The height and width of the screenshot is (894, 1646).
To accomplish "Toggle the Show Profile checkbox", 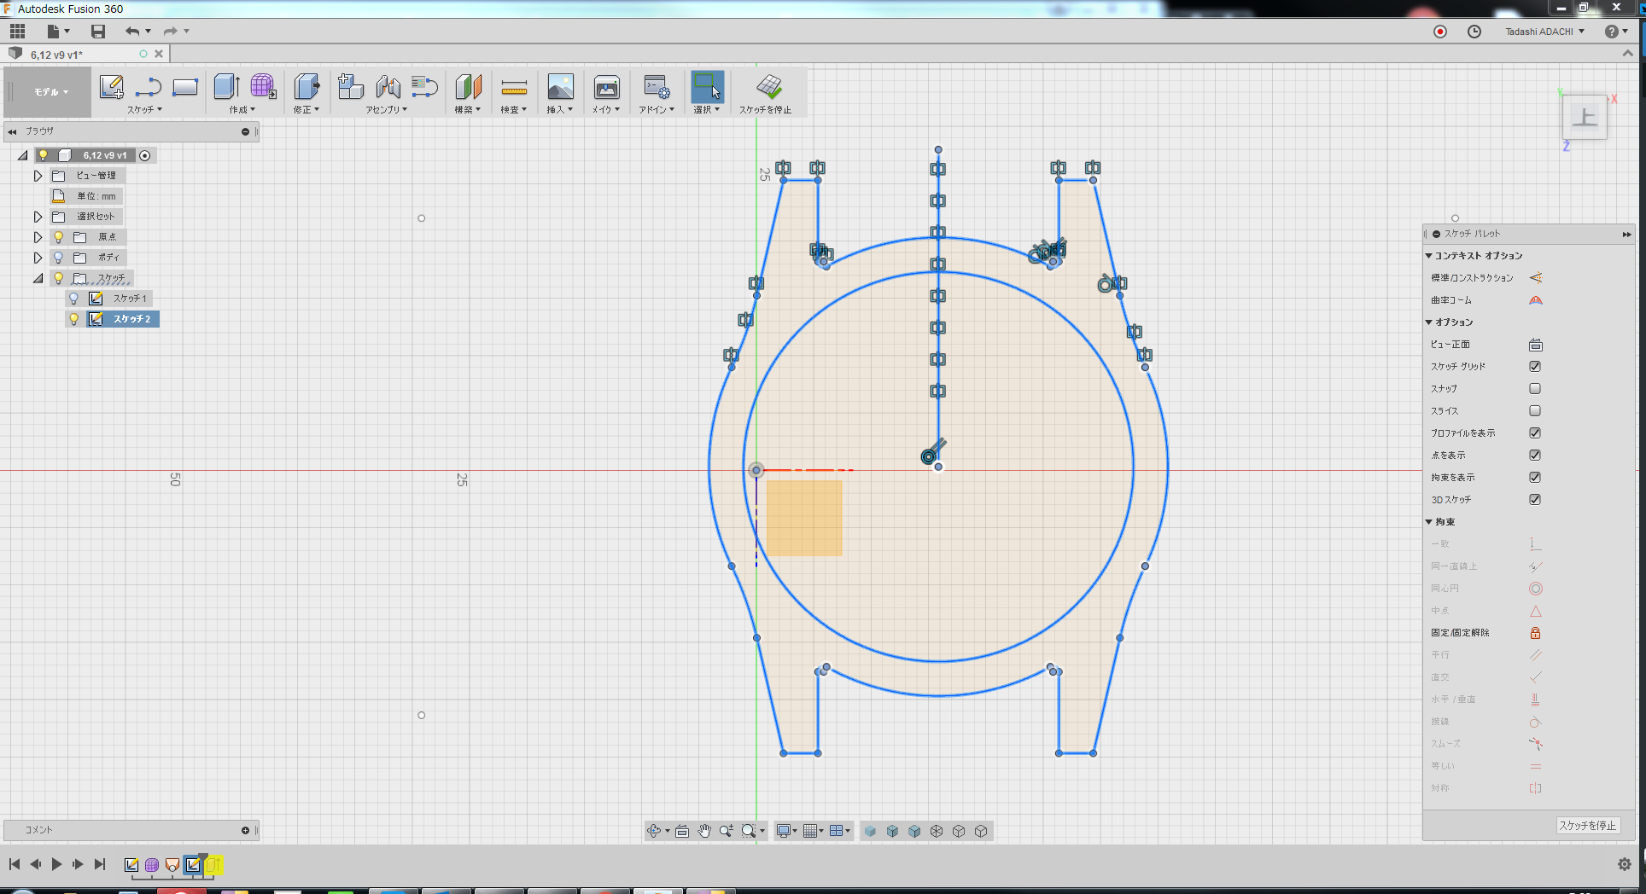I will 1535,433.
